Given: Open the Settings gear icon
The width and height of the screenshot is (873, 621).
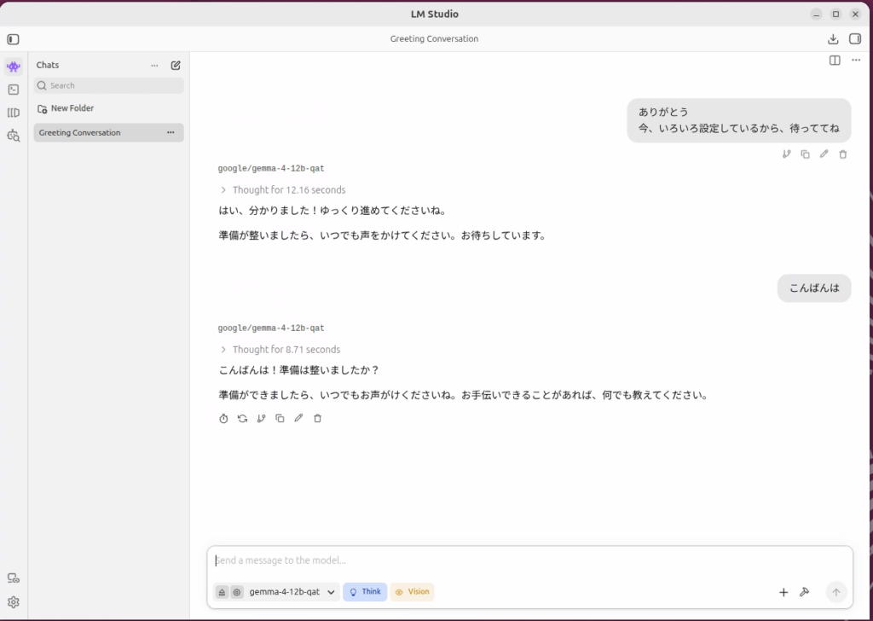Looking at the screenshot, I should click(x=14, y=602).
